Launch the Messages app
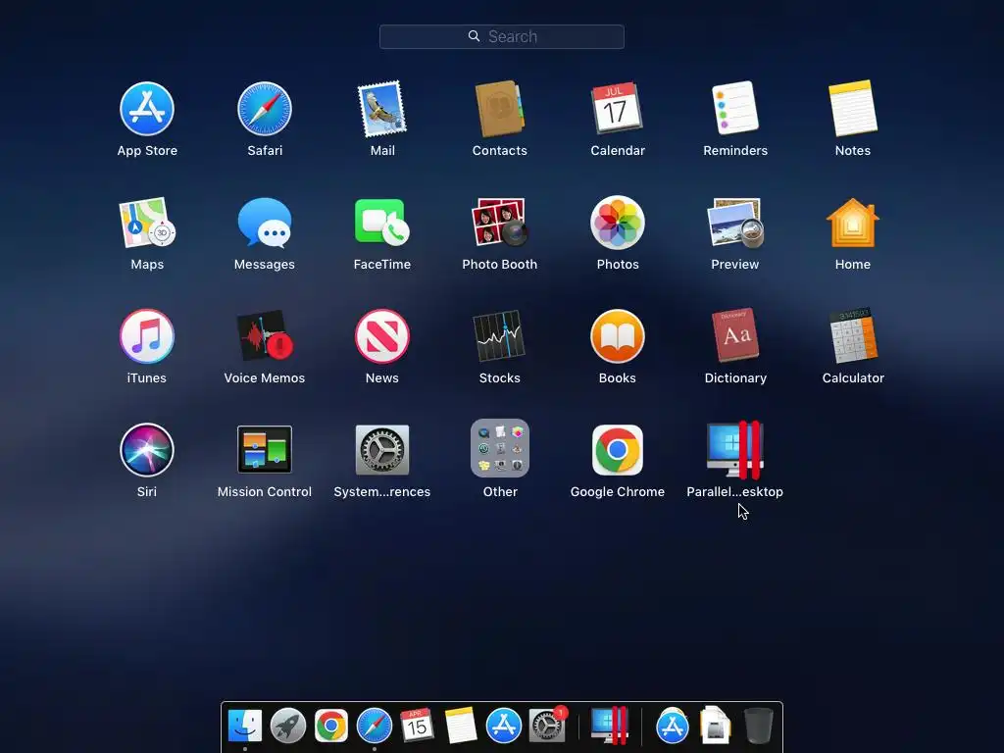 click(265, 223)
